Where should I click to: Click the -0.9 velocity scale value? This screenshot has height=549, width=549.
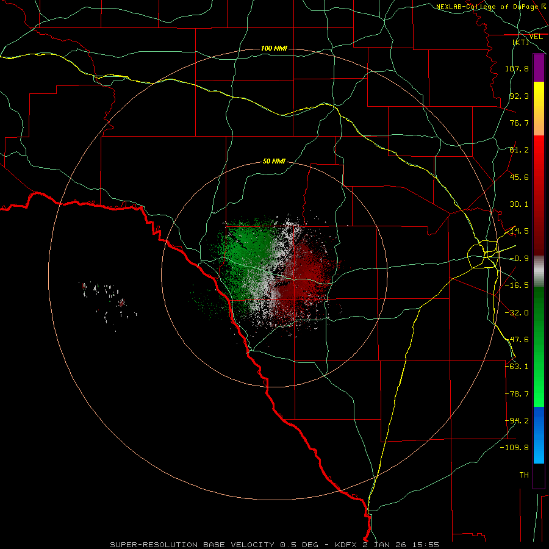coord(519,259)
